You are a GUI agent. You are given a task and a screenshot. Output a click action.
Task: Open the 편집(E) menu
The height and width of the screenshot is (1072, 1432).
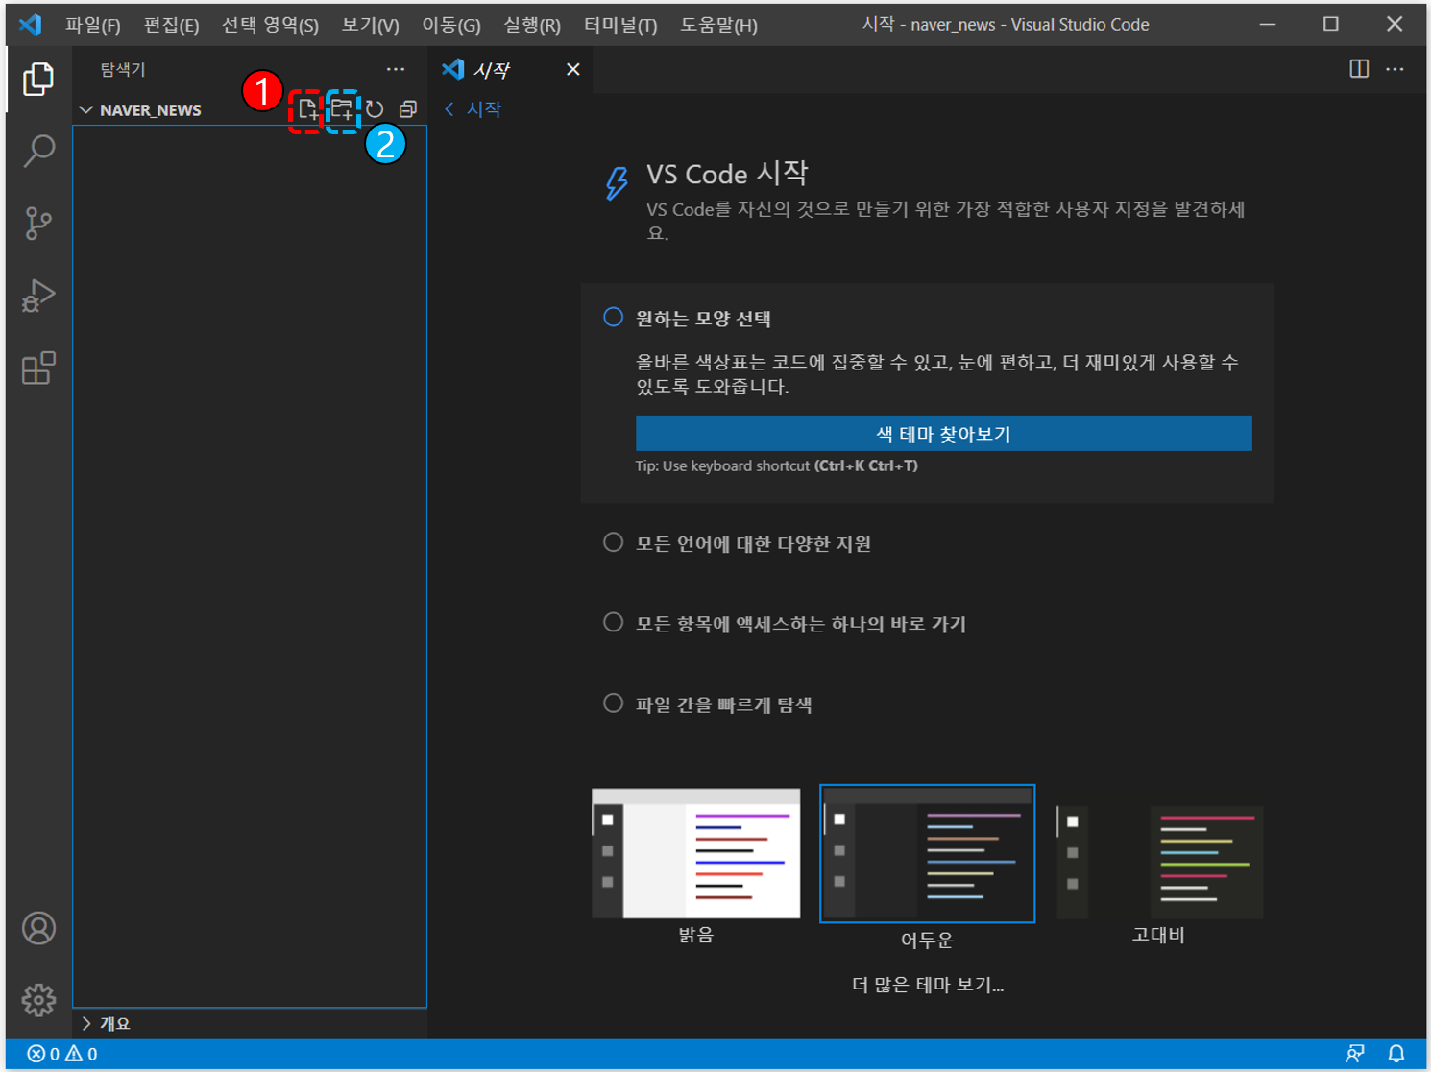171,25
